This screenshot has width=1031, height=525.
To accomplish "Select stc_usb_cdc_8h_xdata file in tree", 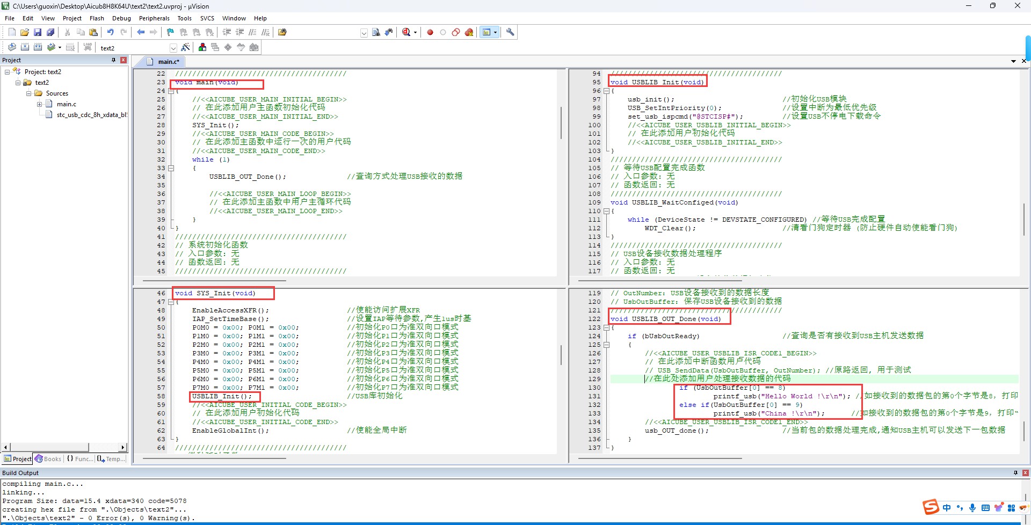I will coord(92,115).
